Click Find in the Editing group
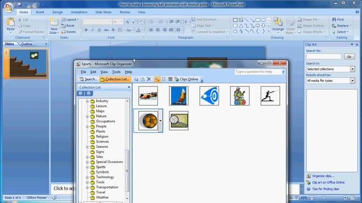 338,20
